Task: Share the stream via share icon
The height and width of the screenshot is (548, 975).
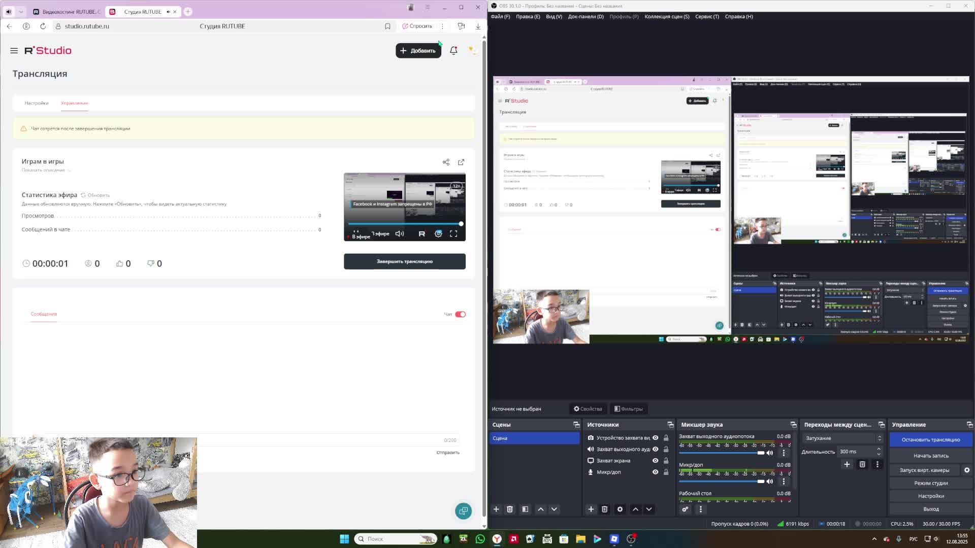Action: pos(446,162)
